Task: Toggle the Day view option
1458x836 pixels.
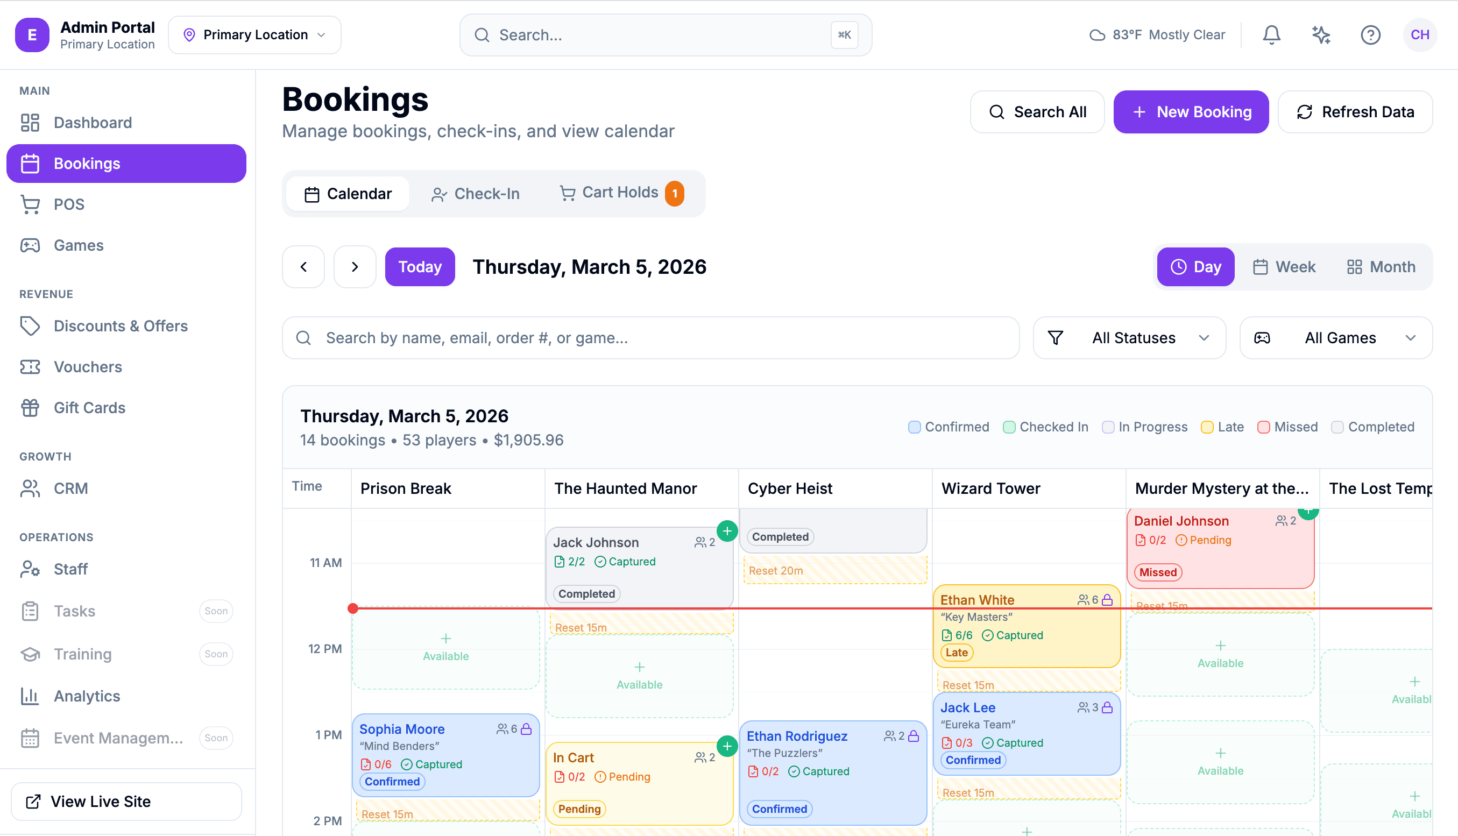Action: 1195,266
